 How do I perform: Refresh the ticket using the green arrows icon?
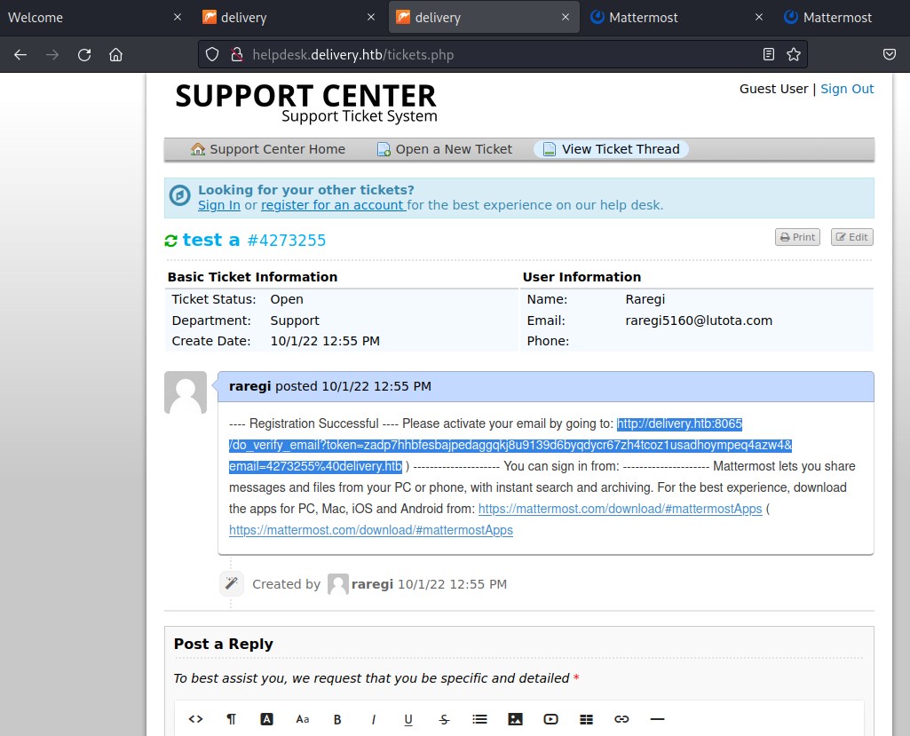pyautogui.click(x=171, y=241)
